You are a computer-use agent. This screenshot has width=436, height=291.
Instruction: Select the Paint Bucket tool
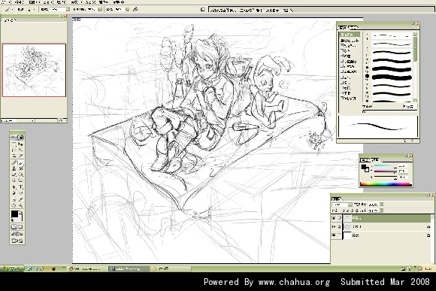[x=20, y=174]
